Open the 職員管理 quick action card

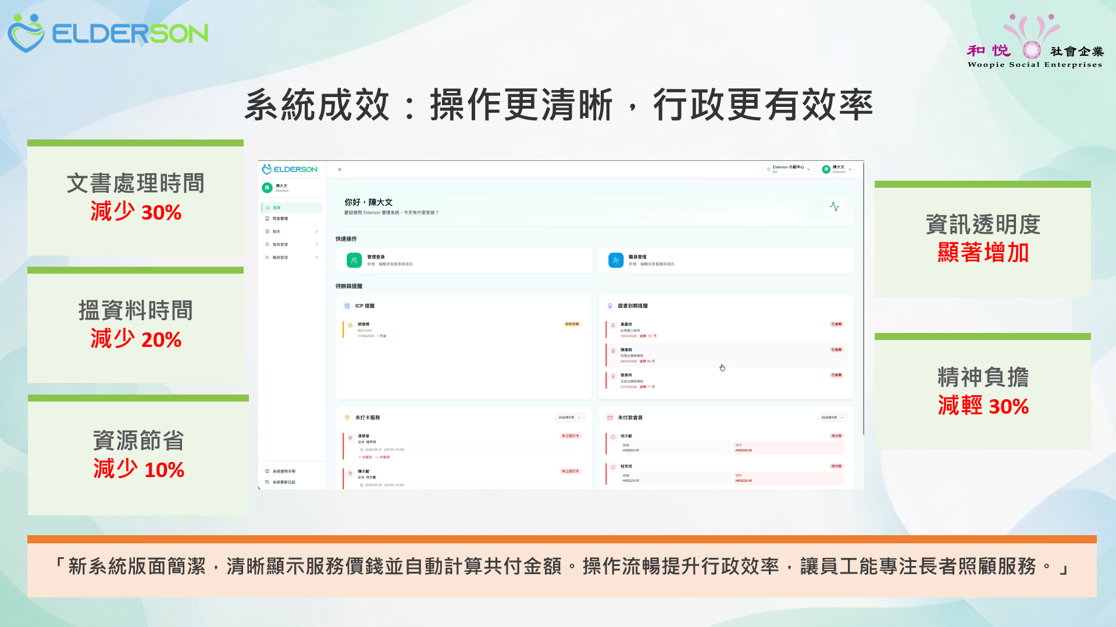pos(726,260)
